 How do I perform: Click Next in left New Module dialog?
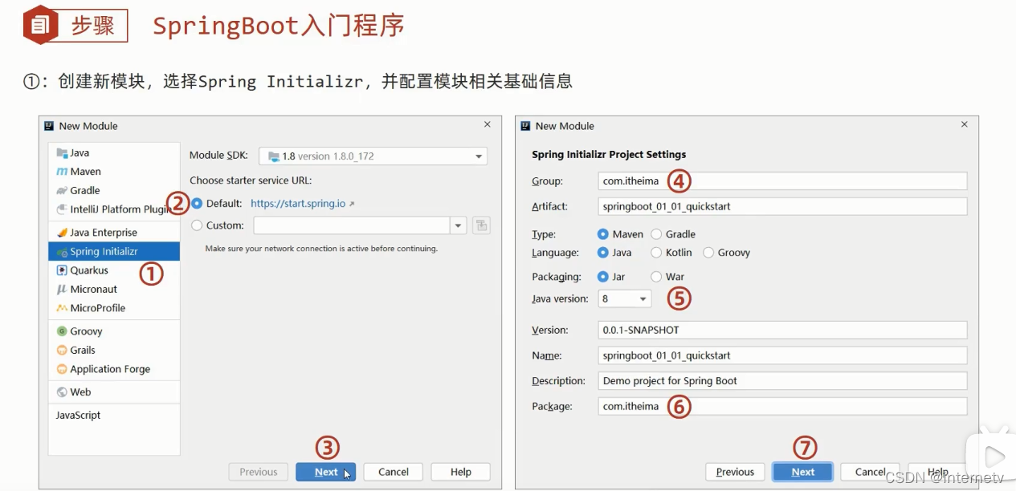click(x=325, y=472)
